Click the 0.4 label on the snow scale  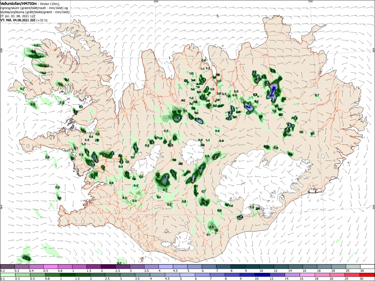[31, 271]
